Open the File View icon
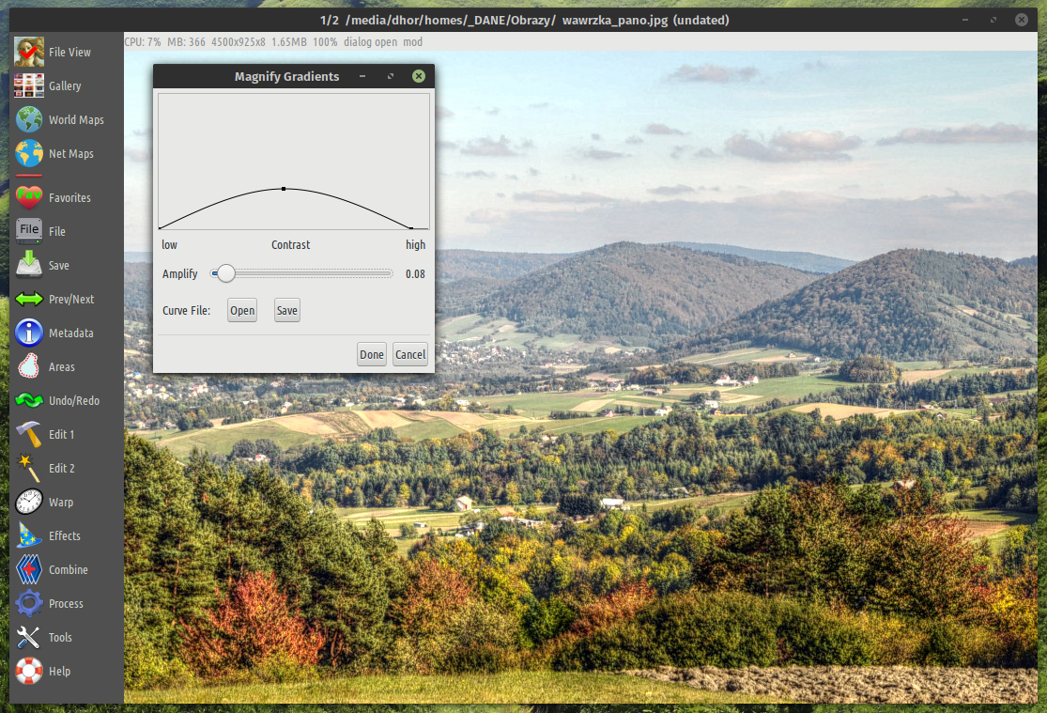 [x=29, y=52]
